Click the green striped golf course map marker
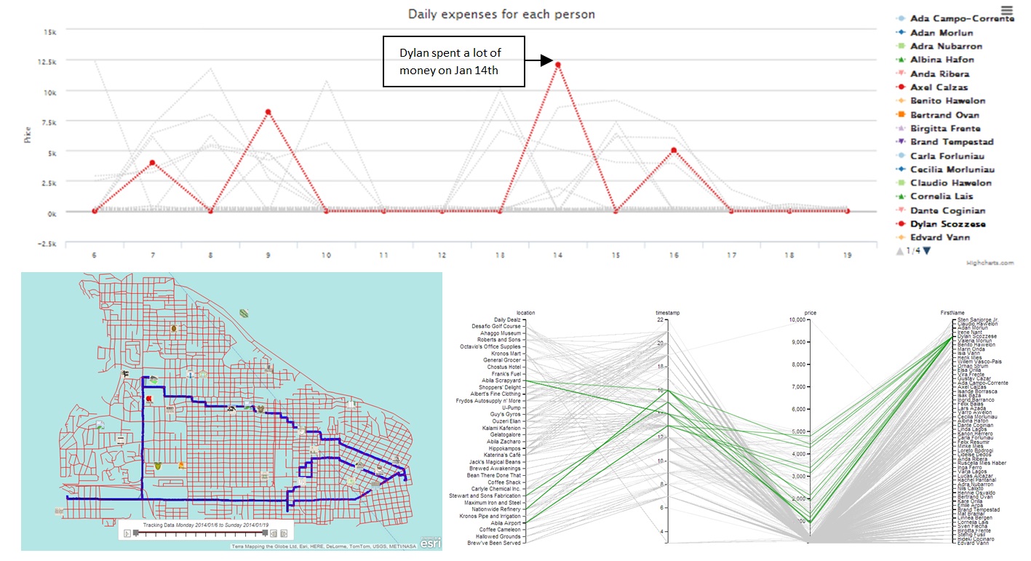 pos(244,313)
